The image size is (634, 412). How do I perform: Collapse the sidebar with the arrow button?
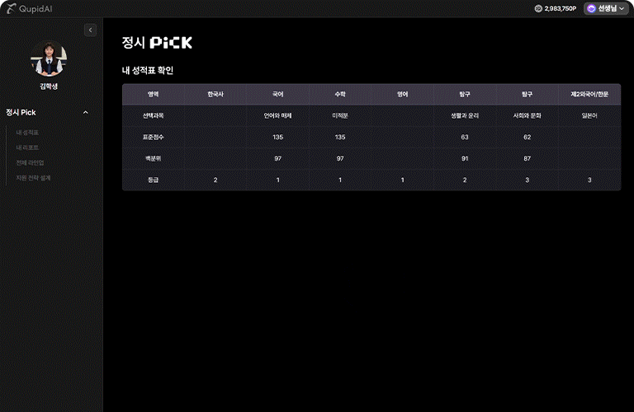coord(91,30)
